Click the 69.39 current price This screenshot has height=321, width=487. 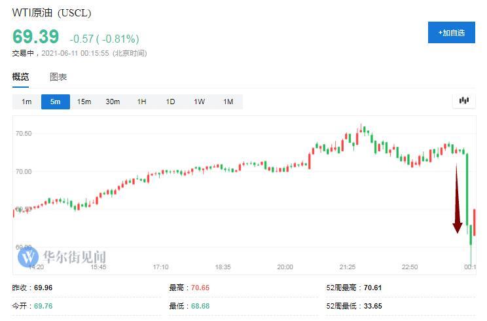tap(35, 37)
